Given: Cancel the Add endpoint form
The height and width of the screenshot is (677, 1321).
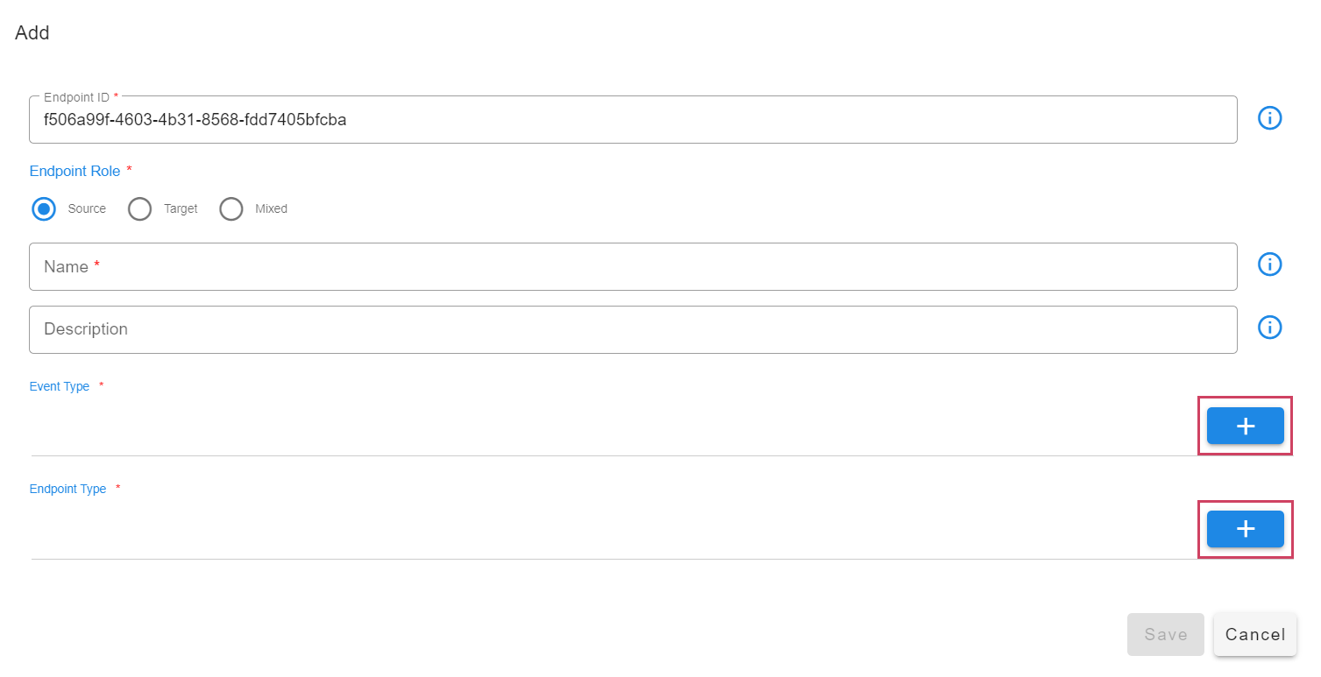Looking at the screenshot, I should coord(1254,634).
